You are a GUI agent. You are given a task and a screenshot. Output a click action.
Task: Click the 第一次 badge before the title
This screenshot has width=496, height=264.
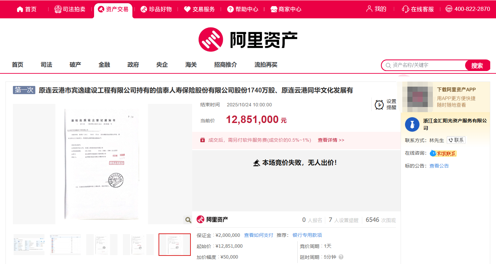(24, 90)
